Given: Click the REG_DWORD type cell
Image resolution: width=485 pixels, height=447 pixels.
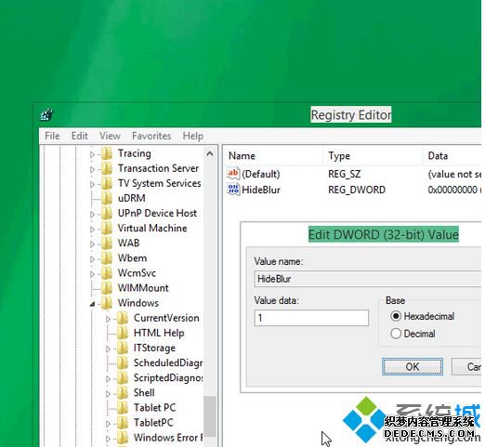Looking at the screenshot, I should coord(357,190).
